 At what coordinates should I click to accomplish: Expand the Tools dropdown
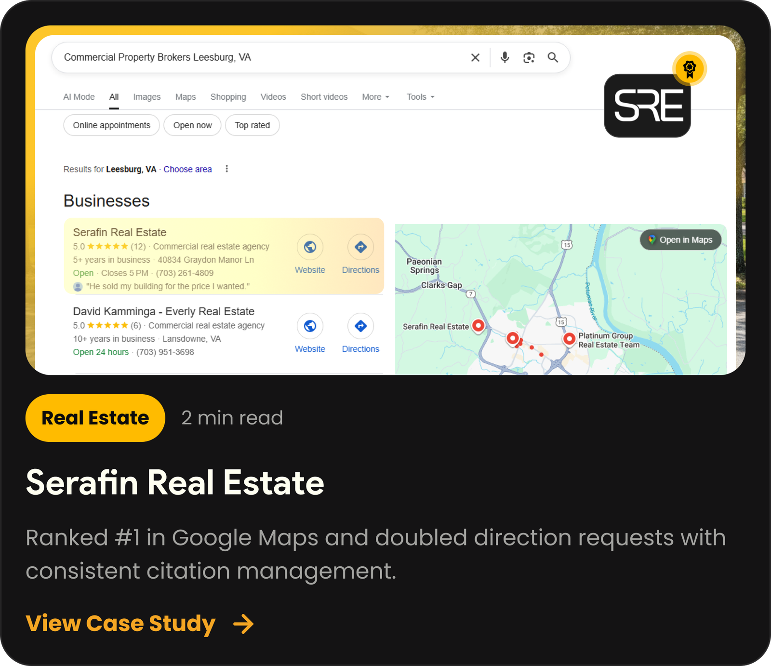click(421, 97)
